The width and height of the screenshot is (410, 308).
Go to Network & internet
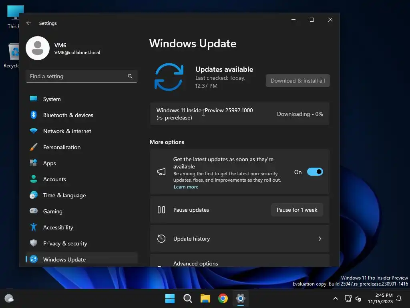click(x=82, y=131)
